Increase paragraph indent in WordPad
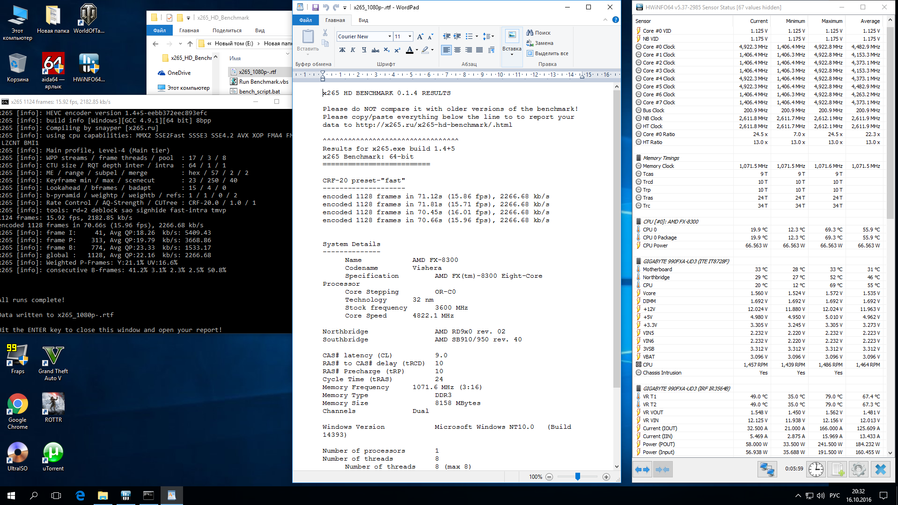The image size is (898, 505). [x=457, y=36]
